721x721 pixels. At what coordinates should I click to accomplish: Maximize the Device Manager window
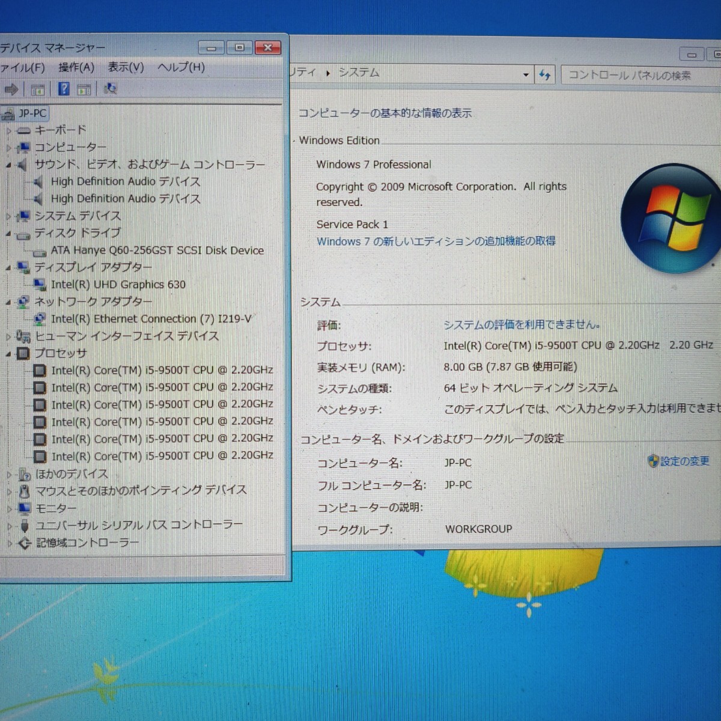[239, 47]
